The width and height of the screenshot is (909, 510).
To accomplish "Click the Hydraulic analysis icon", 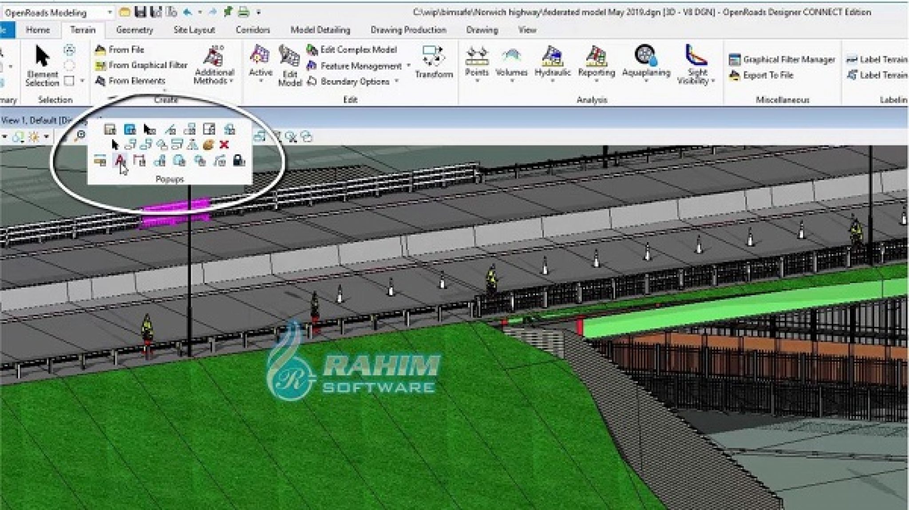I will tap(552, 56).
